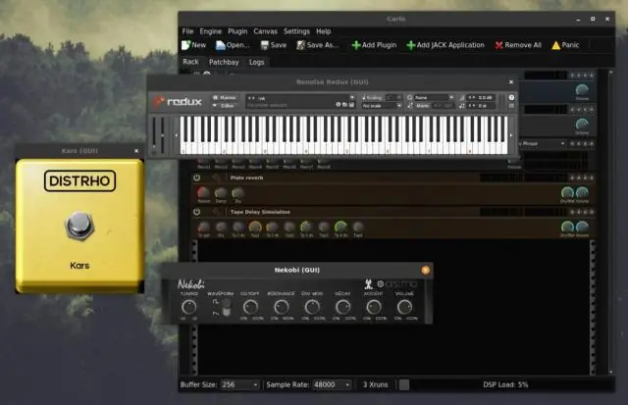Click the Plate reverb Volume knob
The height and width of the screenshot is (405, 628).
tap(582, 193)
